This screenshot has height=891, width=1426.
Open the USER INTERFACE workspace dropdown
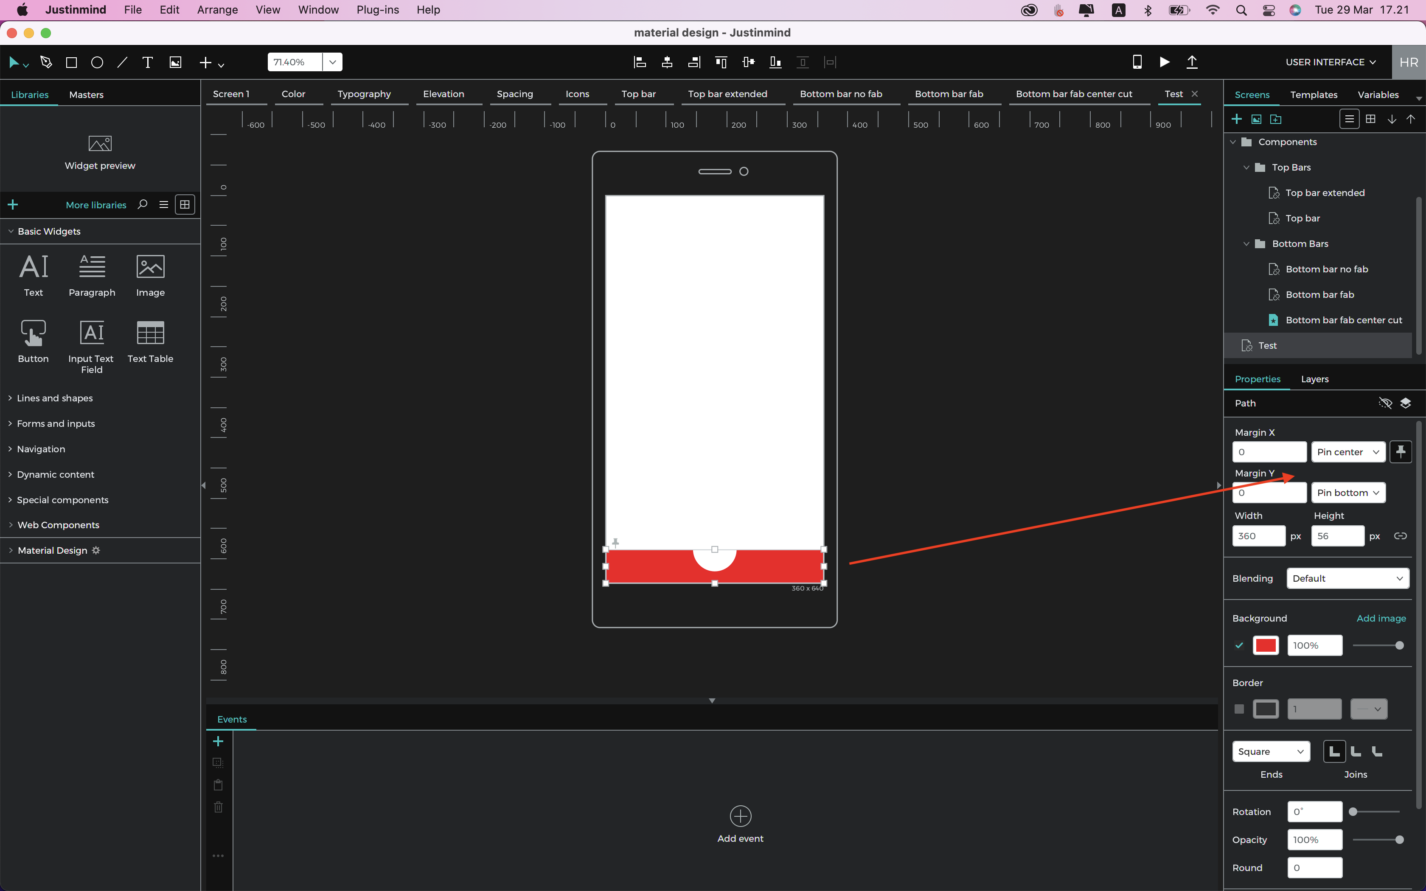pos(1331,62)
